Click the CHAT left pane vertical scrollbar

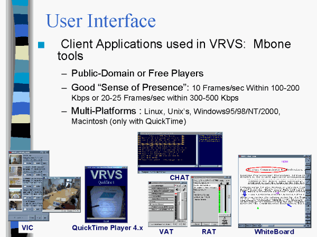[x=197, y=150]
